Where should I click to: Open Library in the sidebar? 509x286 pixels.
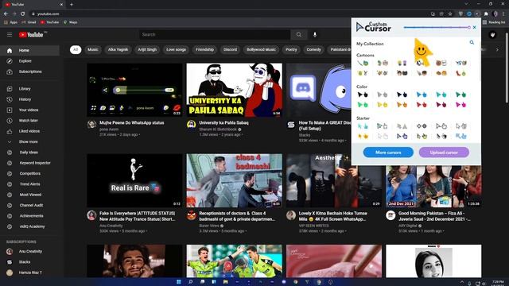[x=30, y=89]
